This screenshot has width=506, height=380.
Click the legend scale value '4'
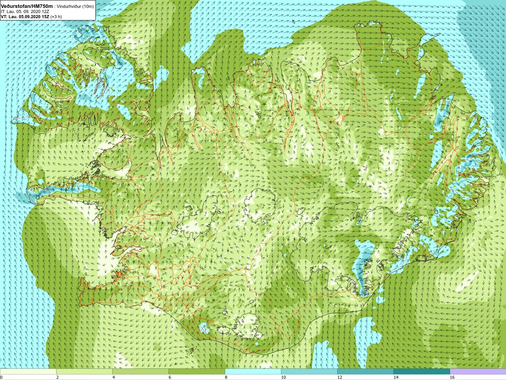(114, 377)
